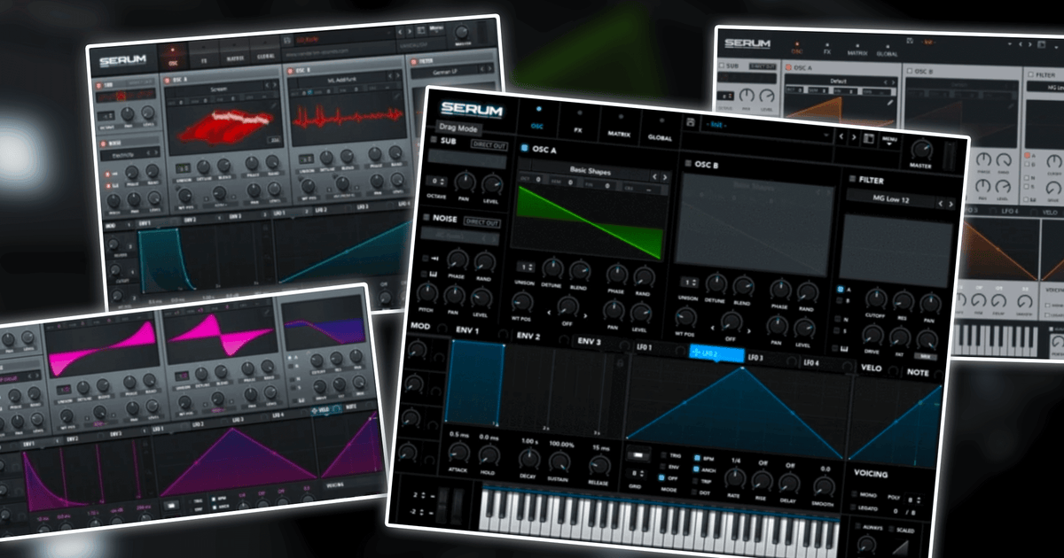Viewport: 1064px width, 558px height.
Task: Click the save preset floppy disk icon
Action: click(689, 121)
